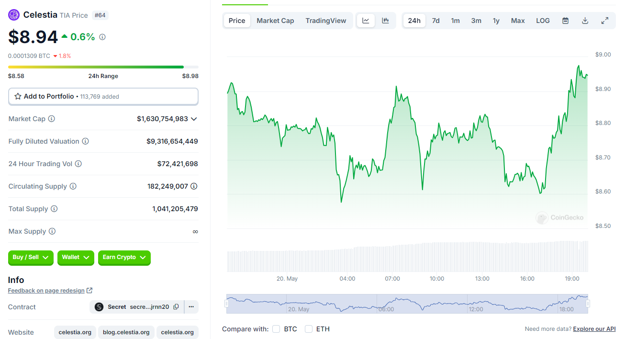Open the celestia.org link left of blog.celestia.org
The width and height of the screenshot is (625, 339).
coord(75,332)
